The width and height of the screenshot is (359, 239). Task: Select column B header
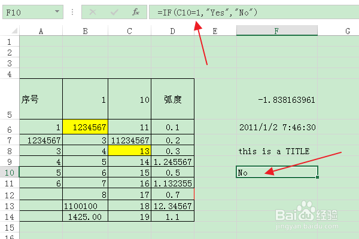(85, 31)
